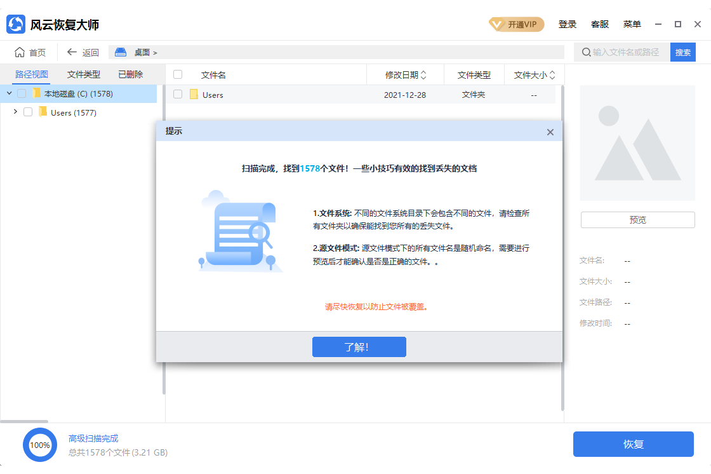Check the Users row checkbox in file list
The width and height of the screenshot is (711, 474).
pos(178,95)
